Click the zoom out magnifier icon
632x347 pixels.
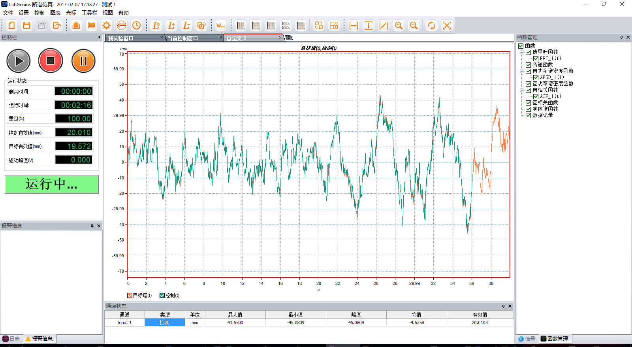(x=414, y=26)
